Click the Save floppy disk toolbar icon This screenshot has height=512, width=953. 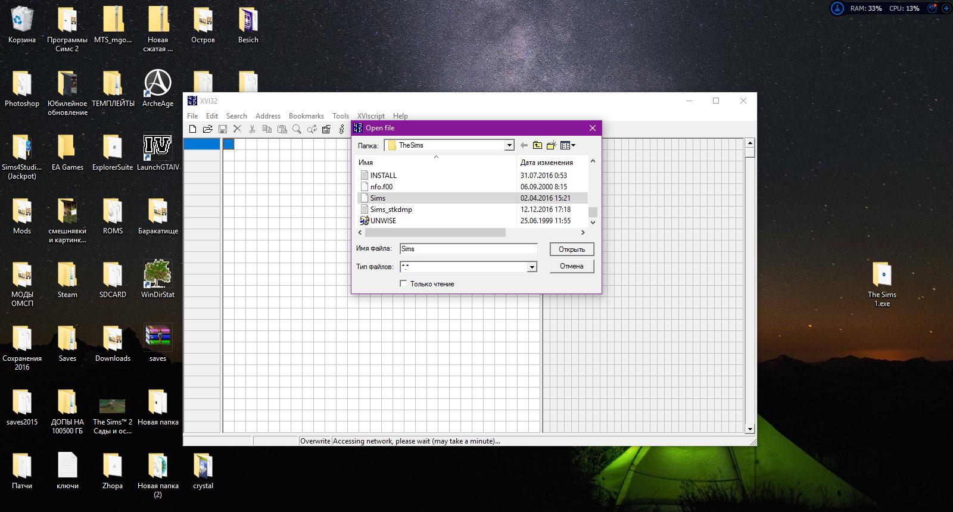pos(222,129)
